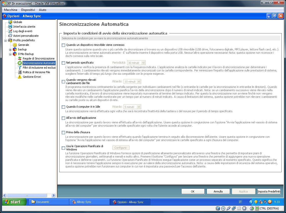Click the tree horizontal scrollbar thumb

(27, 196)
